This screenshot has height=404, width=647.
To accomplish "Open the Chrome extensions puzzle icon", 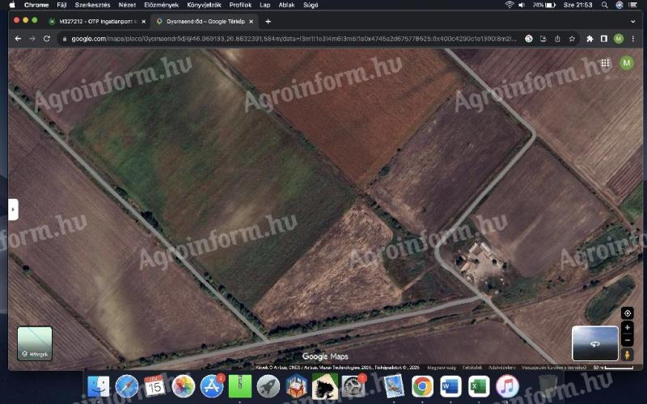I will (x=590, y=38).
